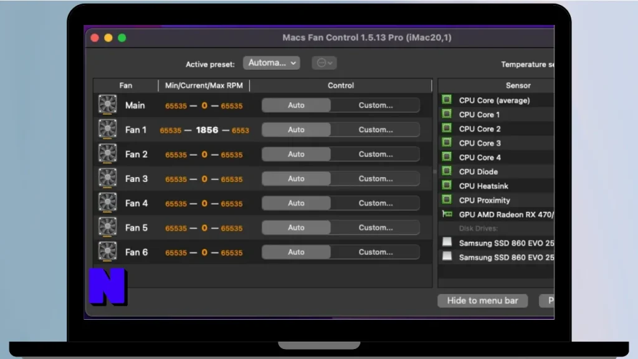Image resolution: width=638 pixels, height=359 pixels.
Task: Select GPU AMD Radeon RX 470 sensor row
Action: (497, 214)
